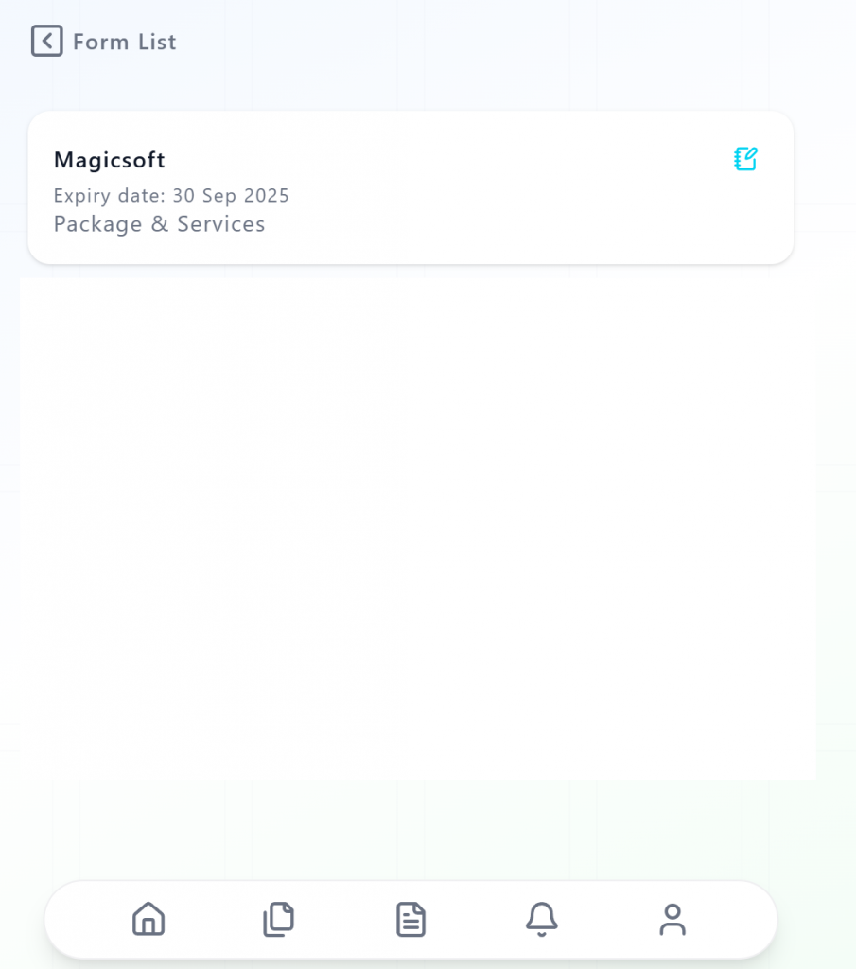Click empty space between Home and documents icons

point(214,920)
